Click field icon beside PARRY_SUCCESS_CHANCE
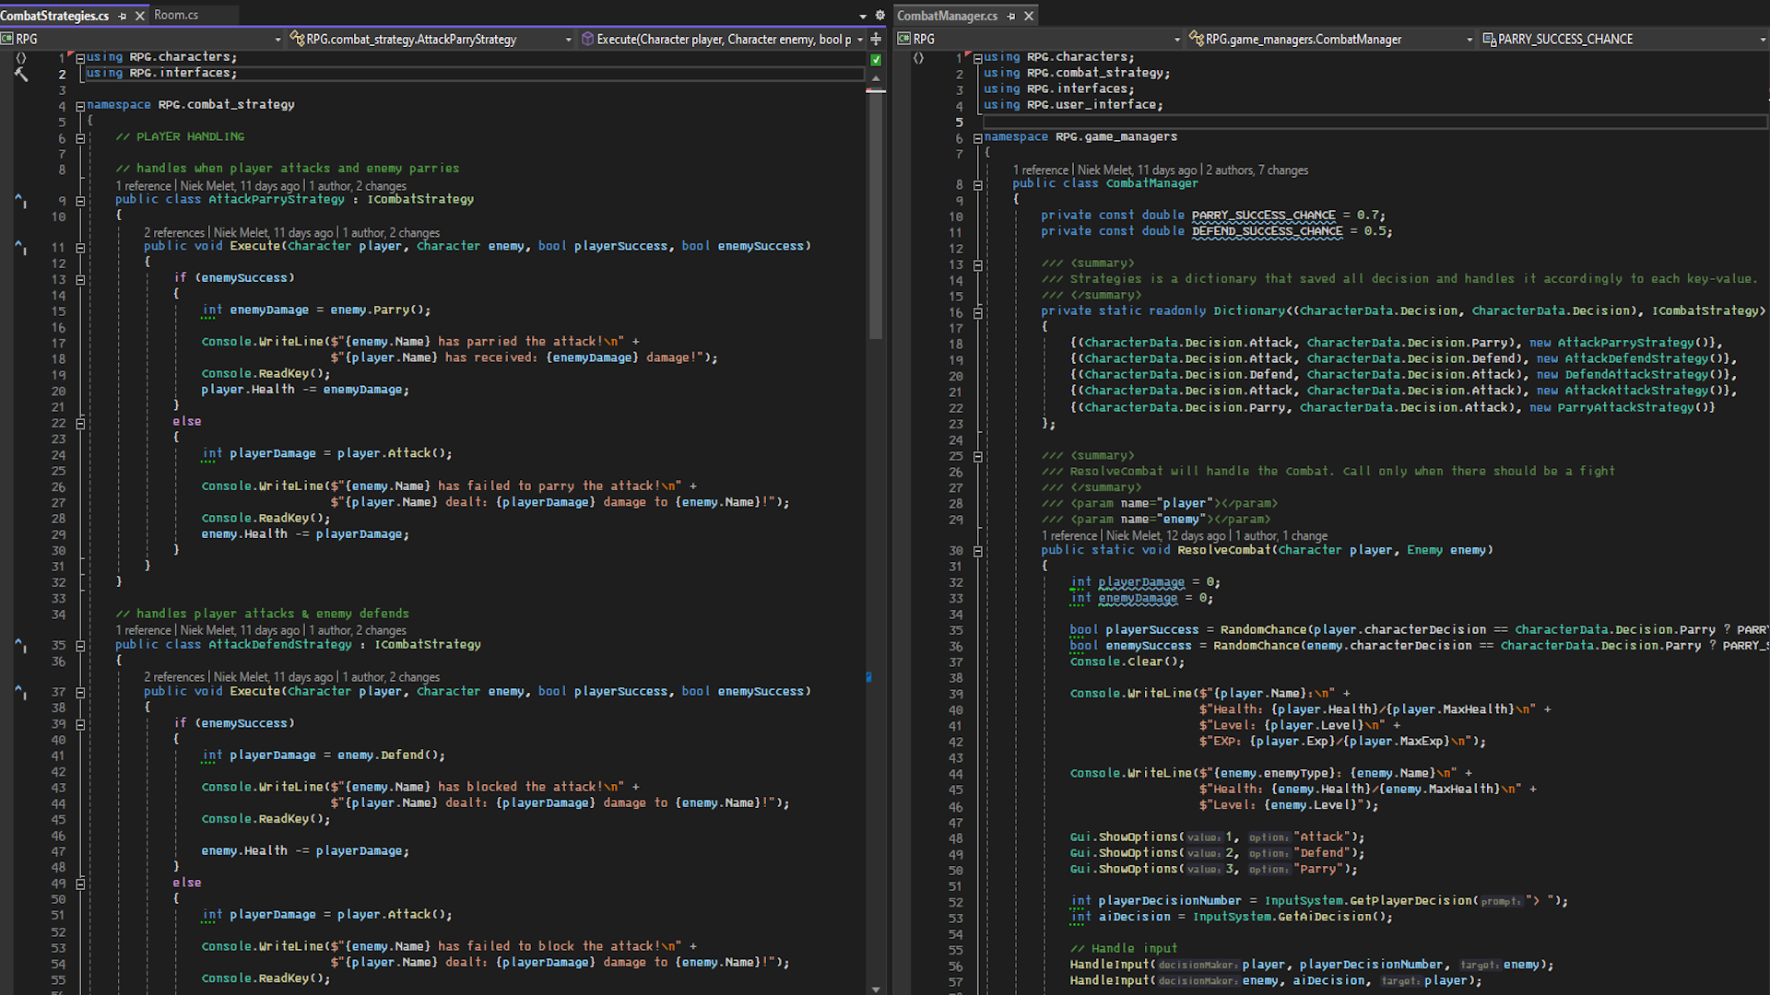This screenshot has width=1770, height=995. coord(1489,39)
